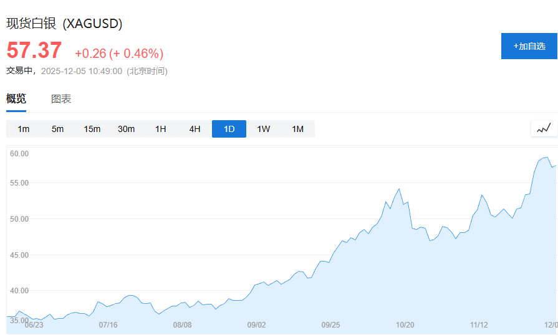Set the chart period to 1H
Image resolution: width=558 pixels, height=335 pixels.
161,129
